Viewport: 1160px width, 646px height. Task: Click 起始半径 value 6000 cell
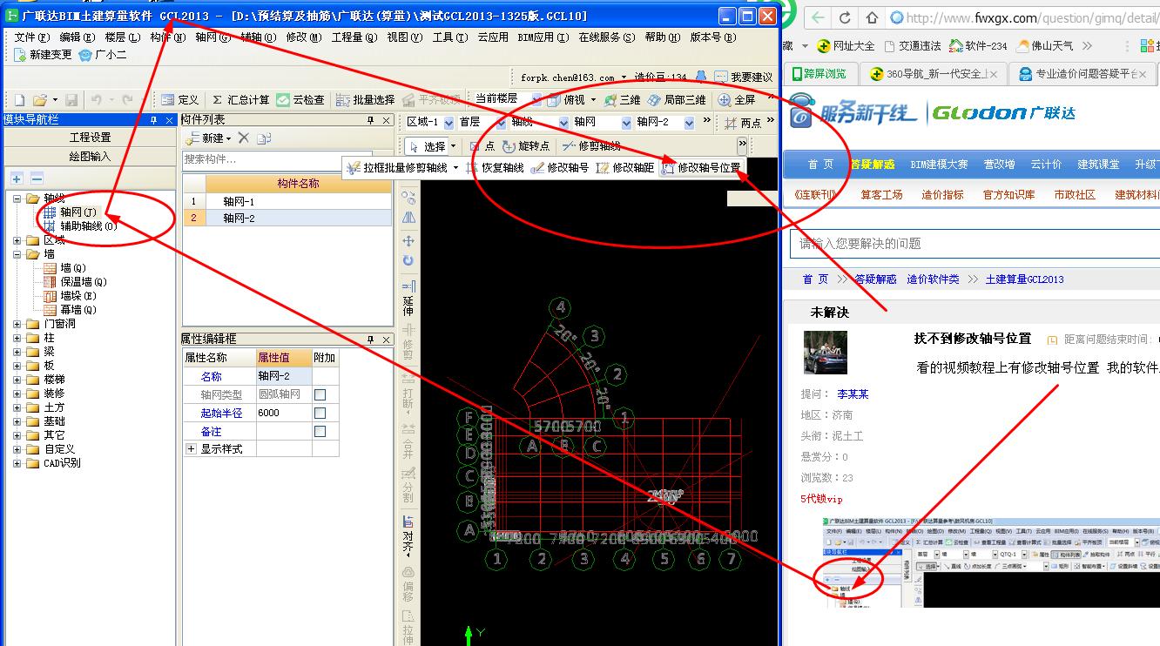(284, 413)
